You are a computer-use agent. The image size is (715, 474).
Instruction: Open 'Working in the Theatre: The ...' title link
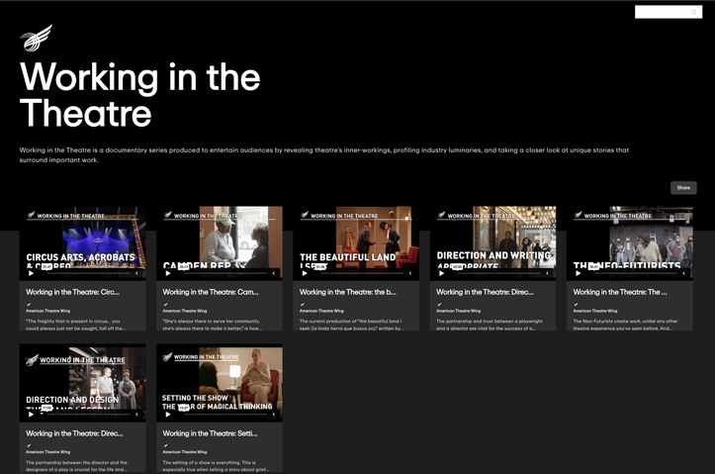point(620,292)
